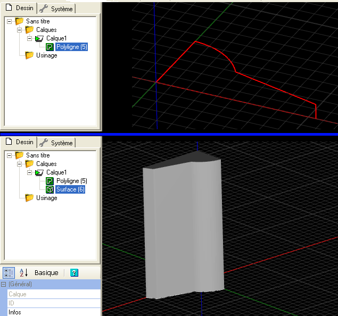Click the Basique view button
Viewport: 338px width, 316px height.
click(46, 273)
